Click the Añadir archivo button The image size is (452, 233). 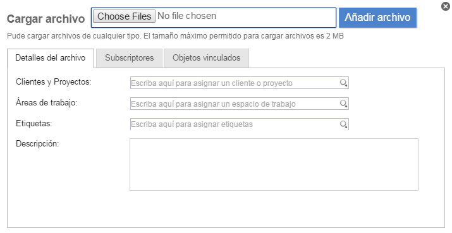pyautogui.click(x=377, y=18)
